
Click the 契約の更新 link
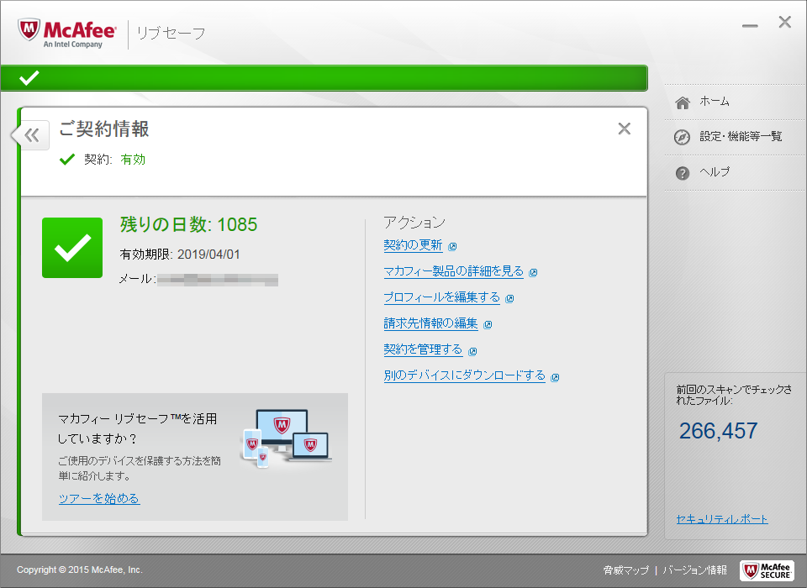tap(413, 245)
